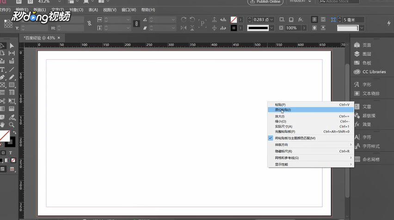Expand the 显示性能 submenu

(311, 164)
